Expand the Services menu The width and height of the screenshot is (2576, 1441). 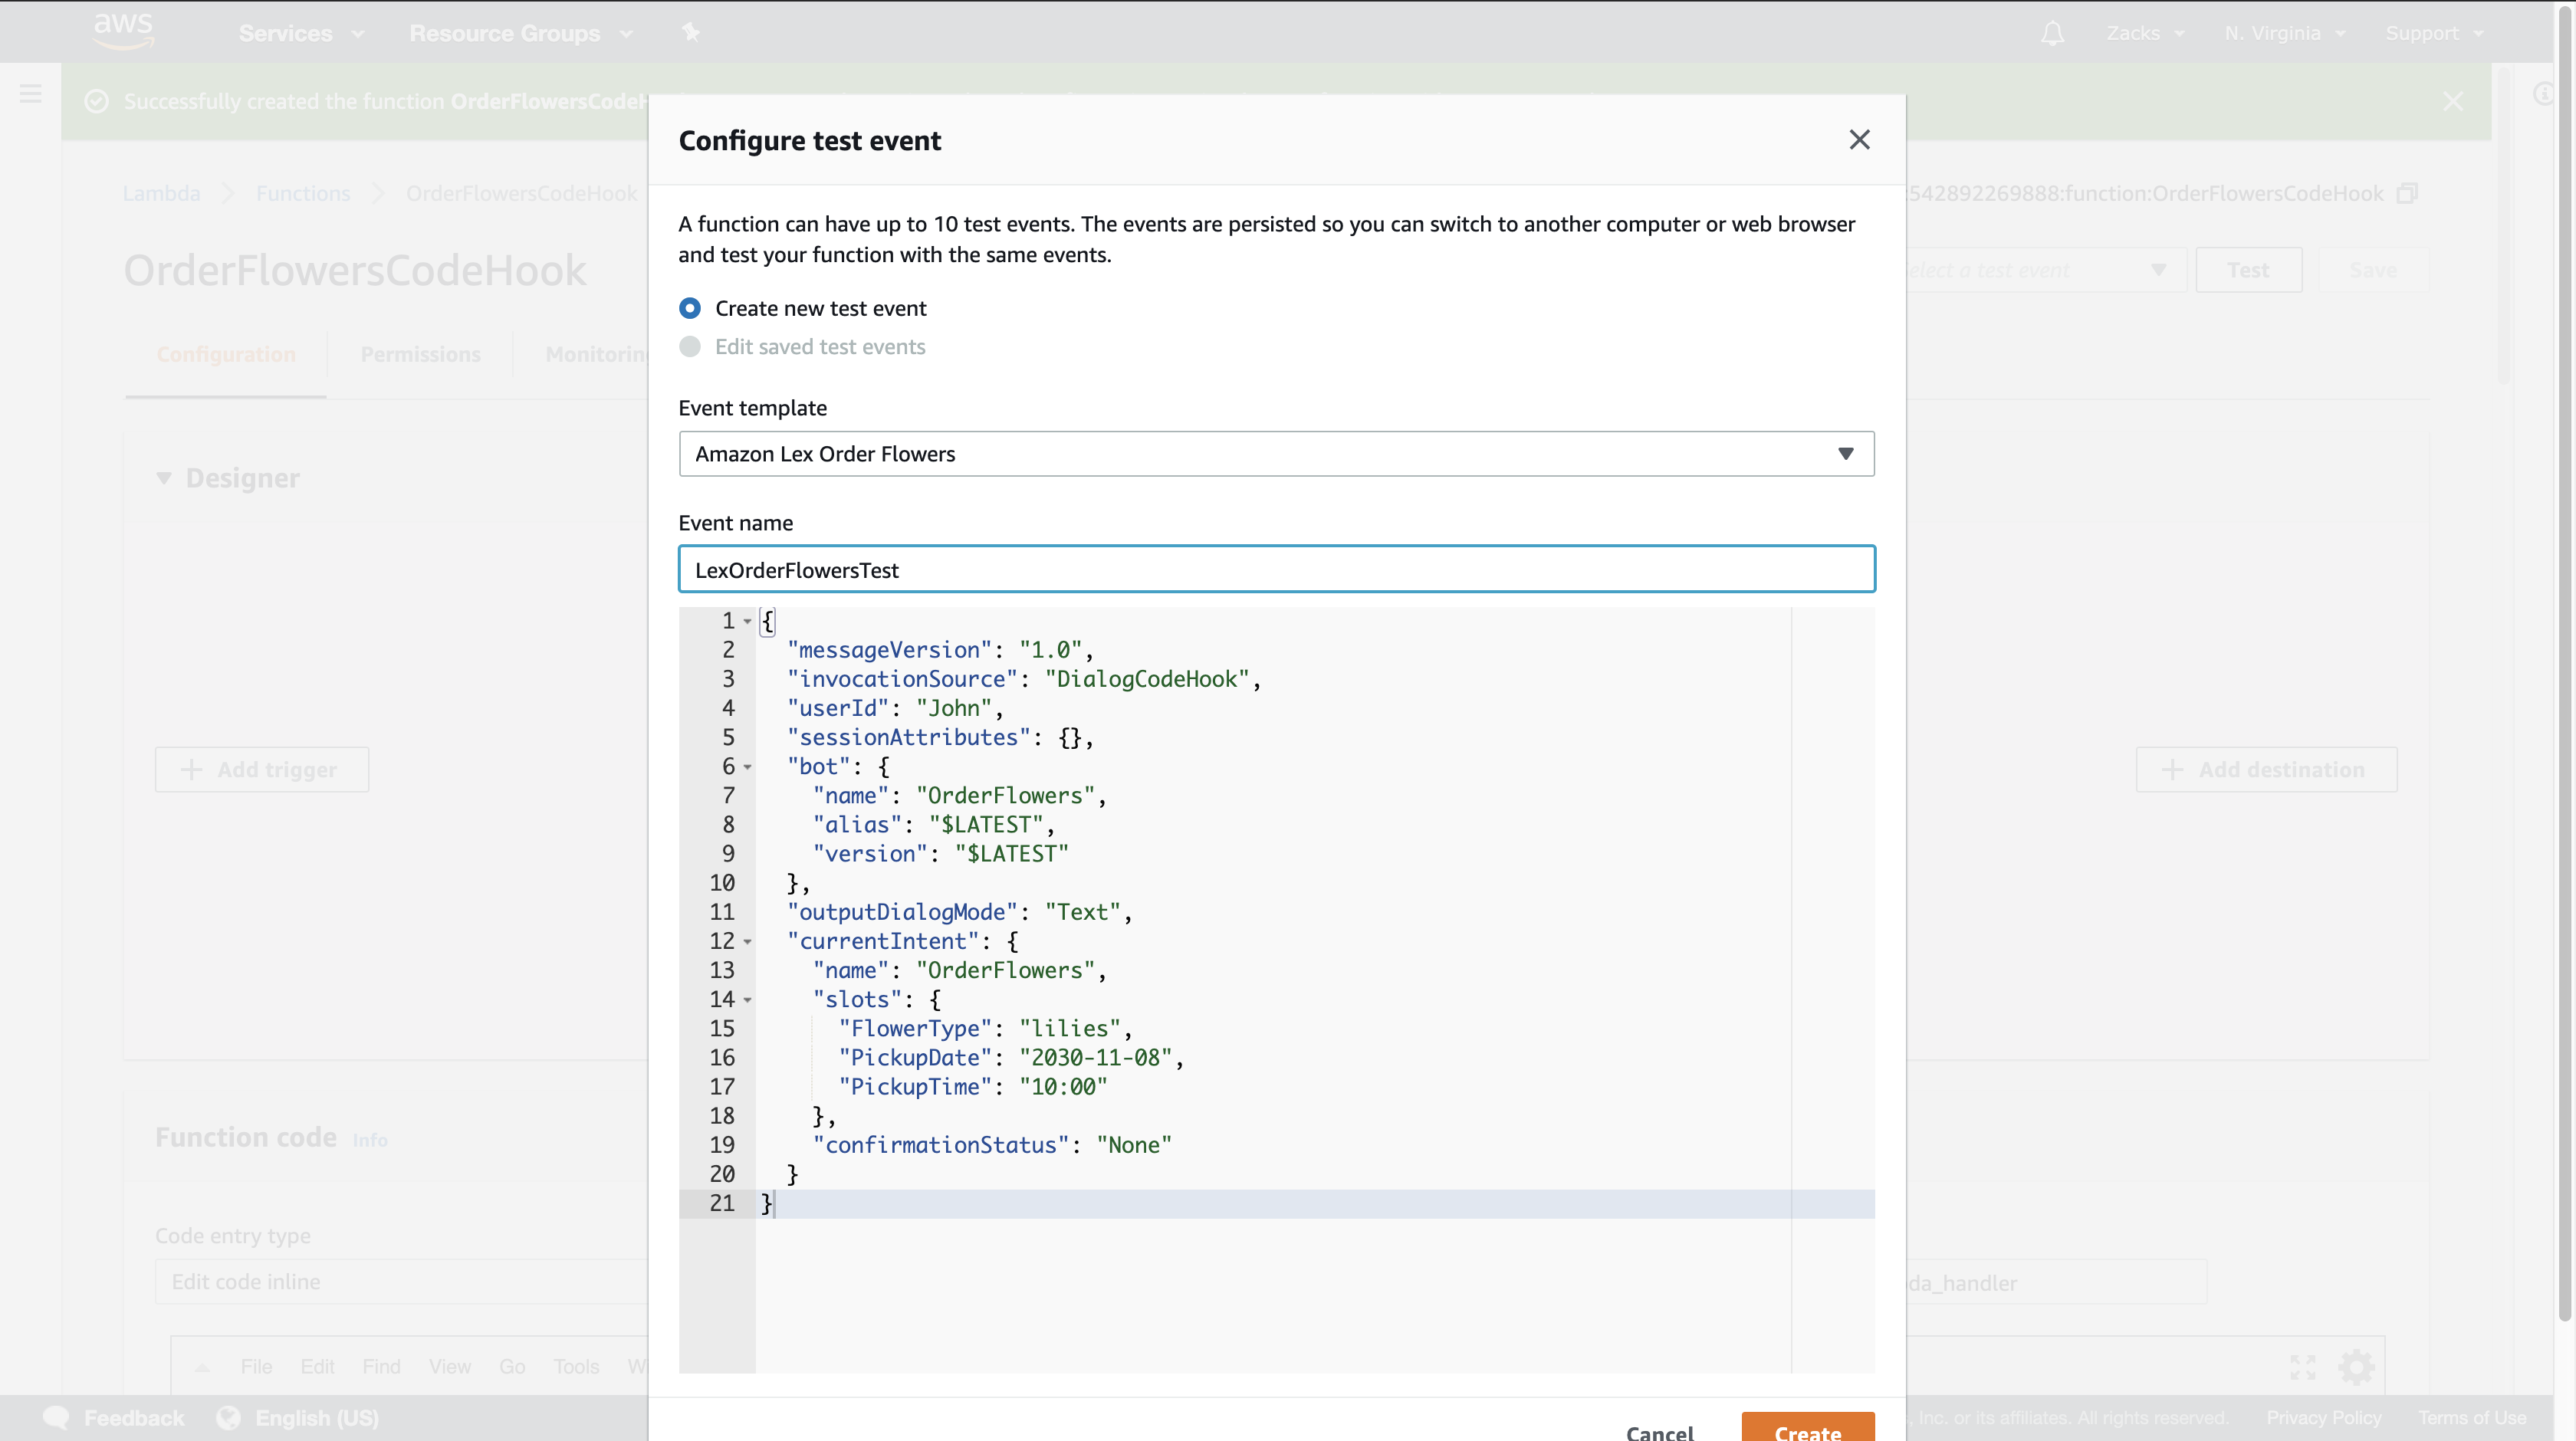click(301, 33)
